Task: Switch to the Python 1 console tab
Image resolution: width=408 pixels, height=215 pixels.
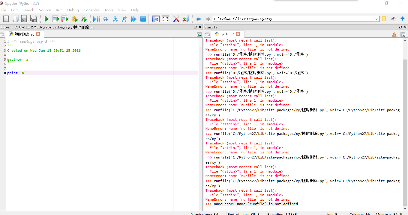Action: (226, 34)
